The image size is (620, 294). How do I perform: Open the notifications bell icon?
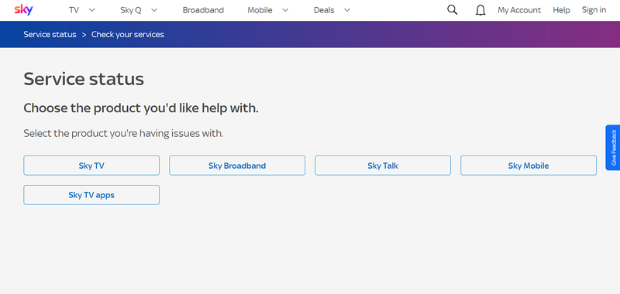pyautogui.click(x=480, y=10)
